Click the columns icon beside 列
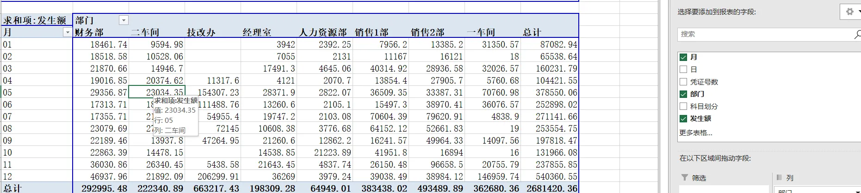 coord(779,178)
